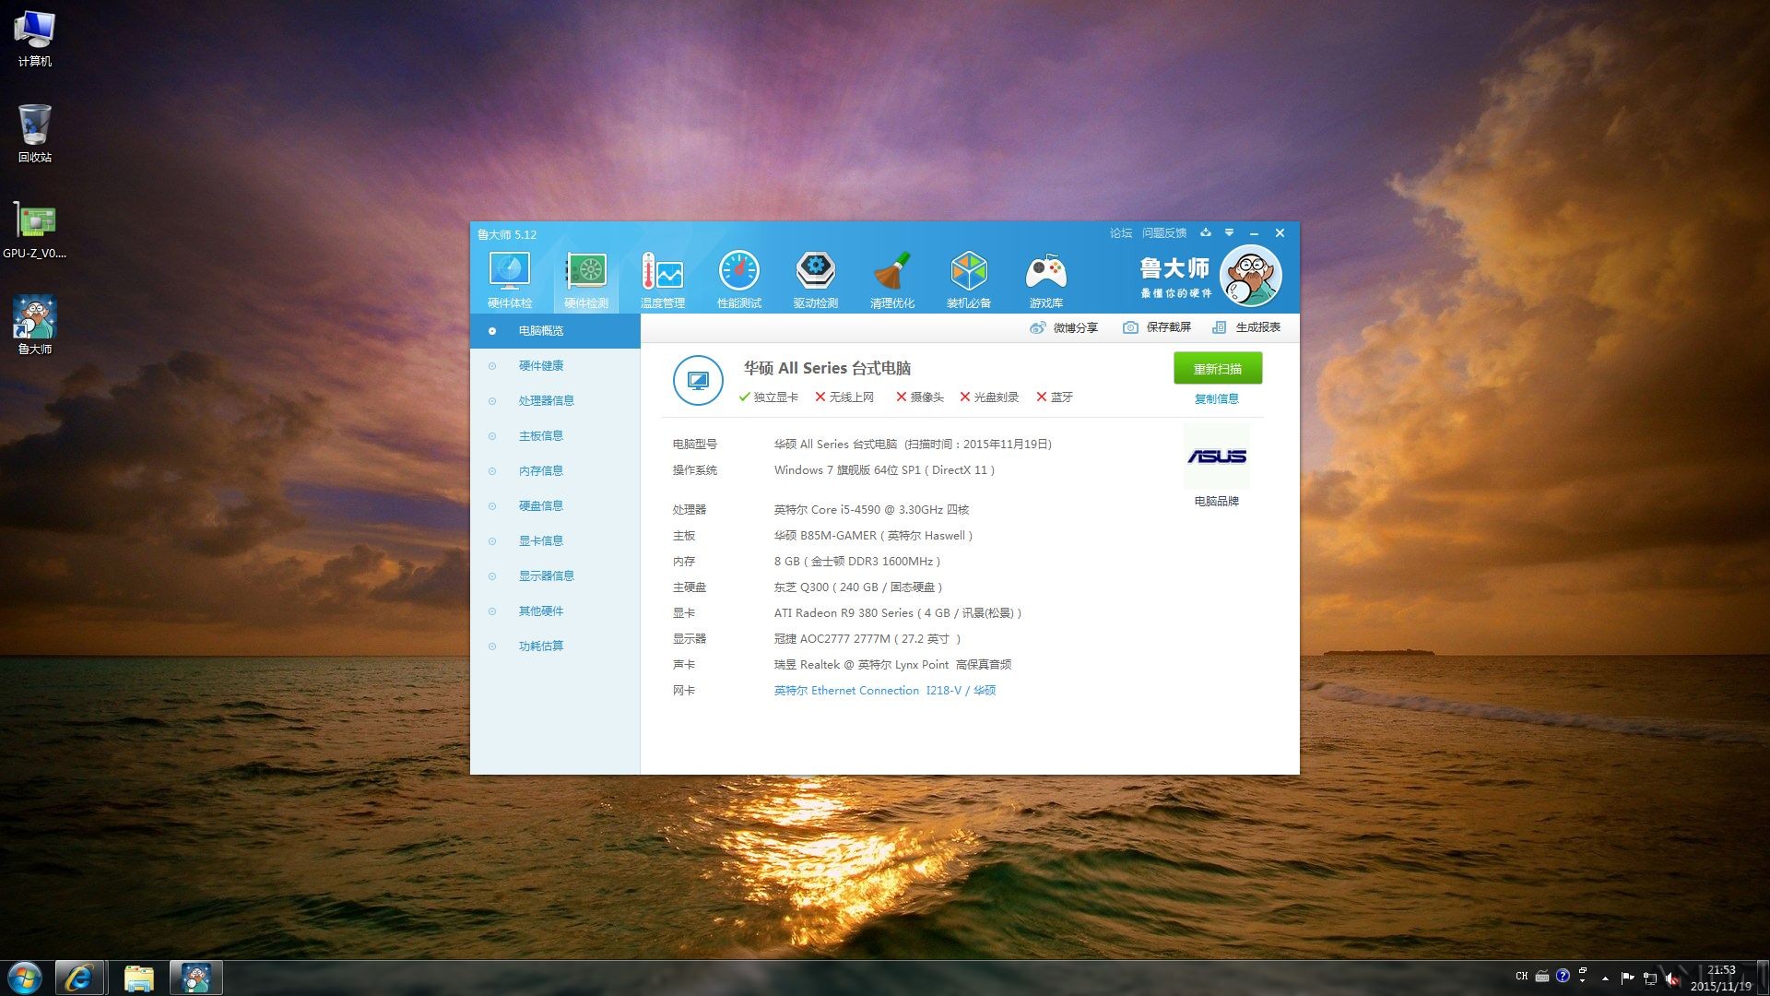1770x996 pixels.
Task: Click the download/update icon in title bar
Action: [1206, 232]
